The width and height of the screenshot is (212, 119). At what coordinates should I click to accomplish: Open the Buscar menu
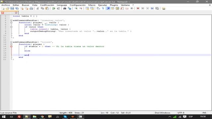pos(26,5)
